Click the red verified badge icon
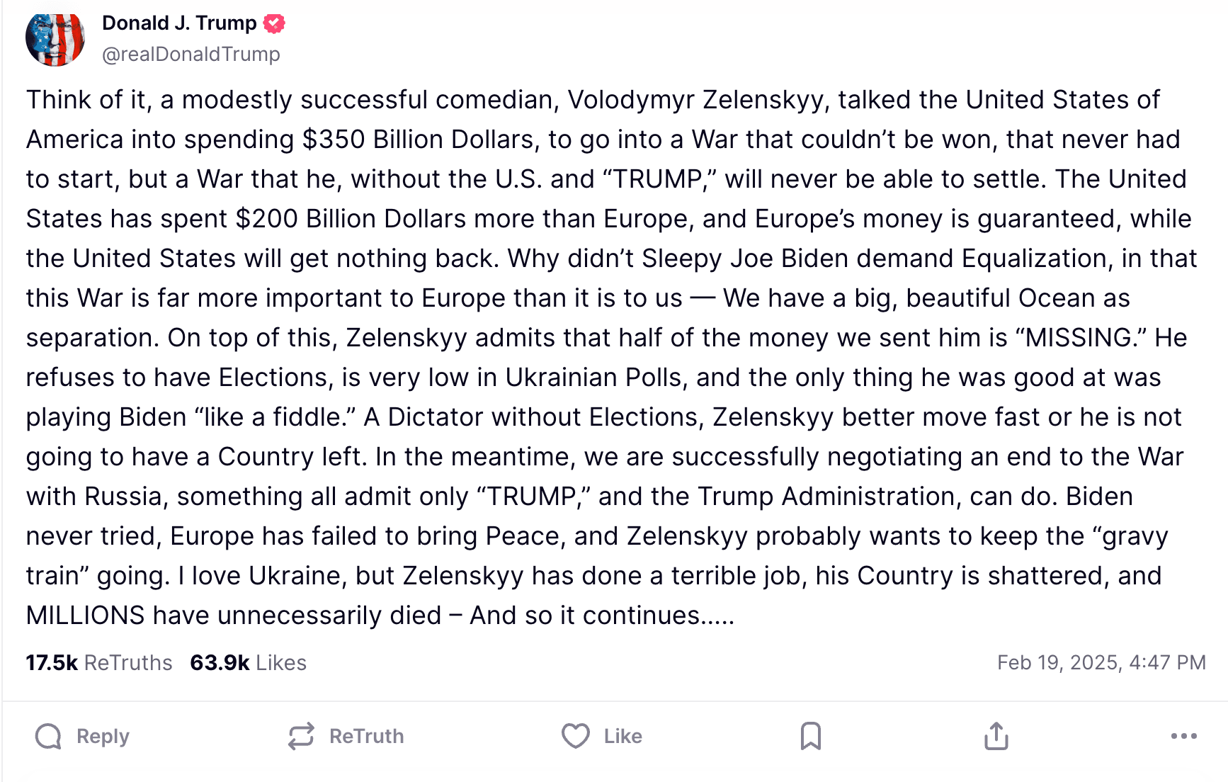1228x782 pixels. tap(274, 23)
